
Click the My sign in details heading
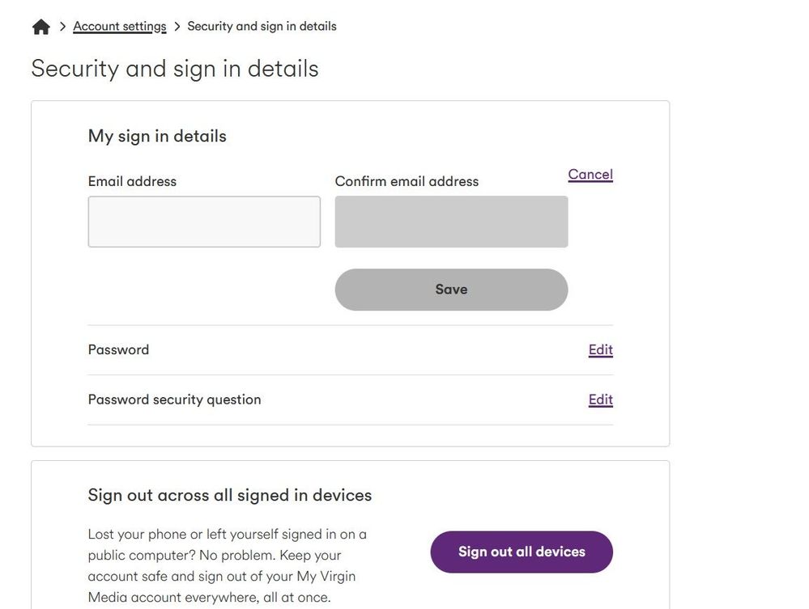157,137
